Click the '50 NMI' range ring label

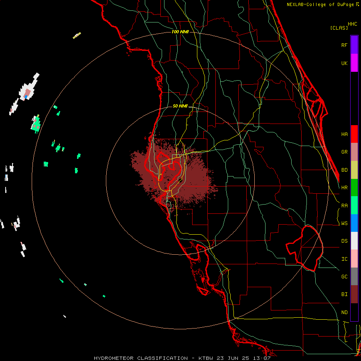click(x=180, y=106)
